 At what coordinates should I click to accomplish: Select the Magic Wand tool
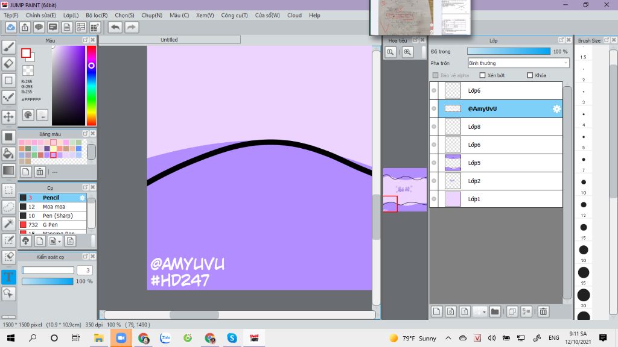click(x=8, y=224)
